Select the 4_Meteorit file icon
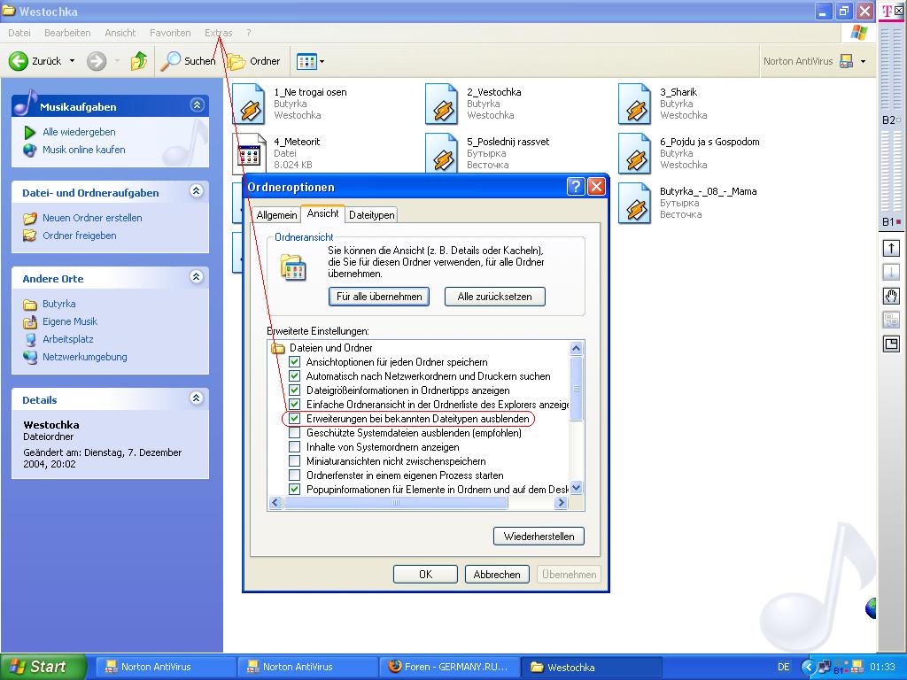The height and width of the screenshot is (680, 907). tap(249, 153)
